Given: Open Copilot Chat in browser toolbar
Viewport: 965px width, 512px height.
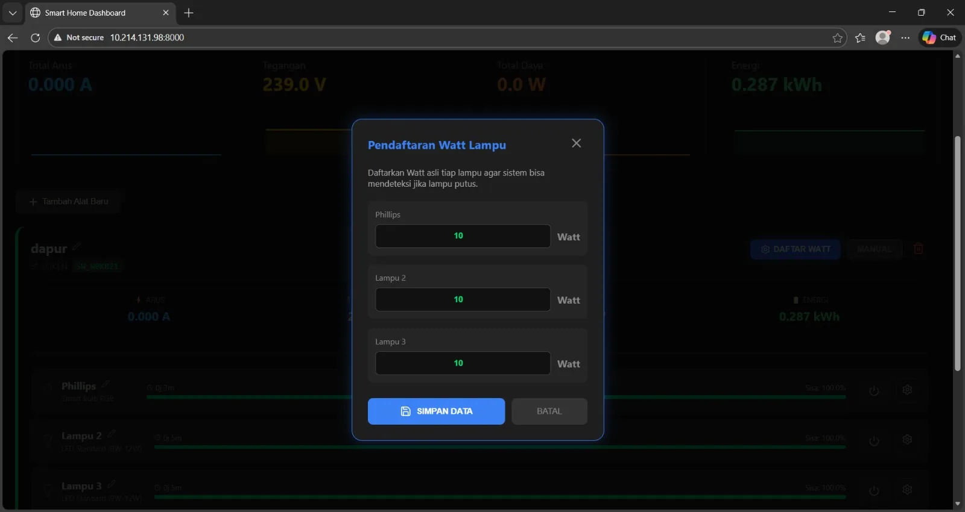Looking at the screenshot, I should pos(940,37).
